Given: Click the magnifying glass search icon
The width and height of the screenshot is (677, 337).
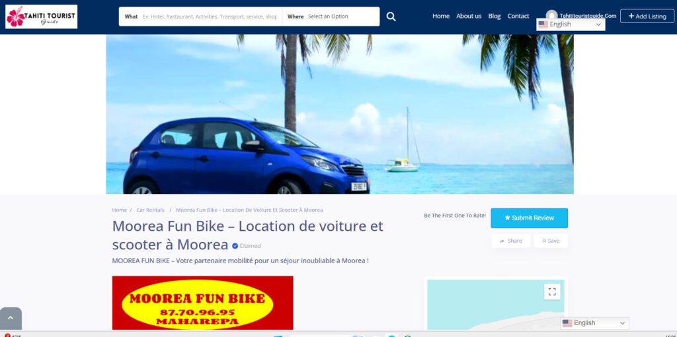Looking at the screenshot, I should pos(391,16).
